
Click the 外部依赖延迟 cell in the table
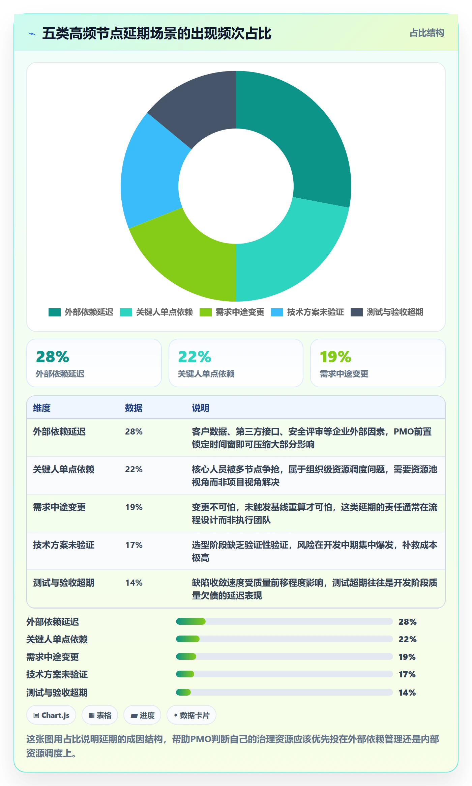(x=59, y=431)
